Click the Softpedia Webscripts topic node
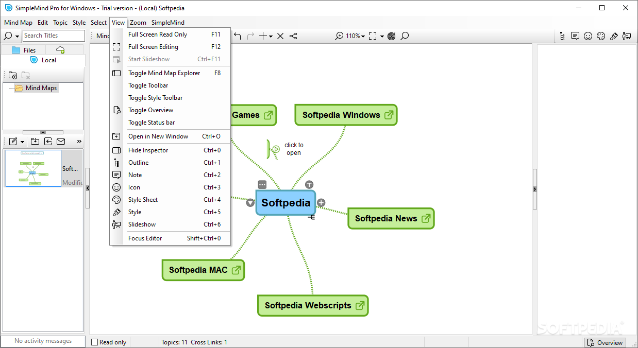 pos(313,306)
